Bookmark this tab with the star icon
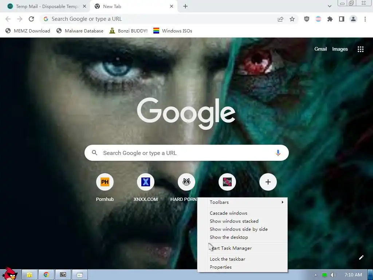The width and height of the screenshot is (373, 280). (292, 19)
